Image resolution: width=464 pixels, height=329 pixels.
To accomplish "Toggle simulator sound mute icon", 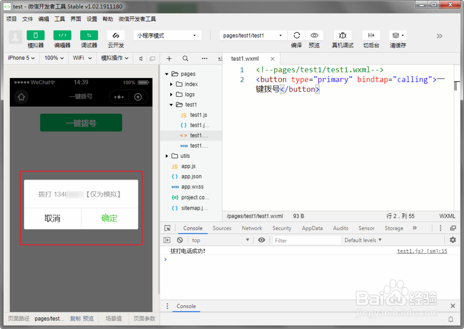I will [141, 58].
